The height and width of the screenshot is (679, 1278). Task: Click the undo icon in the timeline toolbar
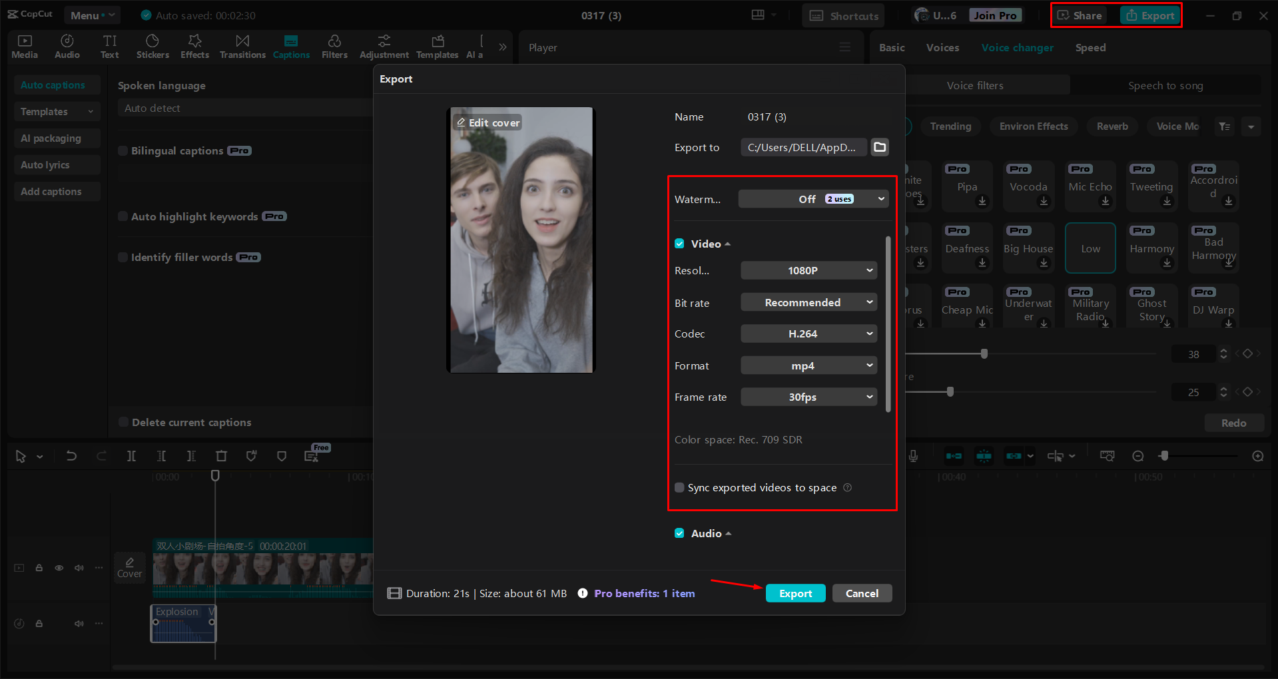pyautogui.click(x=71, y=456)
